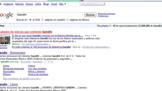
Task: Open the Los más vendidos sitelink
Action: coord(37,69)
